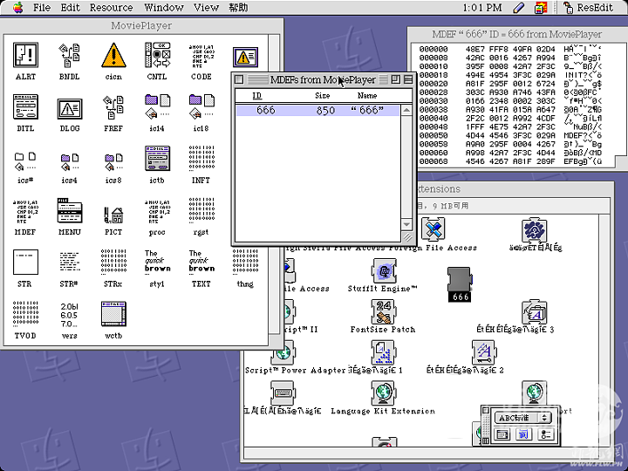
Task: Select the ictb resource type
Action: coord(157,158)
